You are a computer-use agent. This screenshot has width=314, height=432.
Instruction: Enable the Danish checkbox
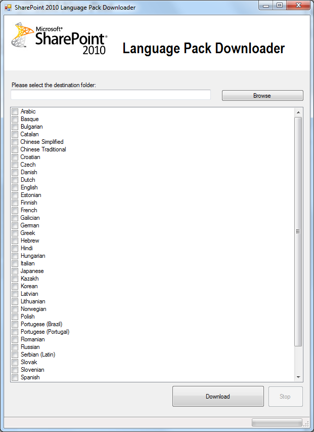[15, 173]
